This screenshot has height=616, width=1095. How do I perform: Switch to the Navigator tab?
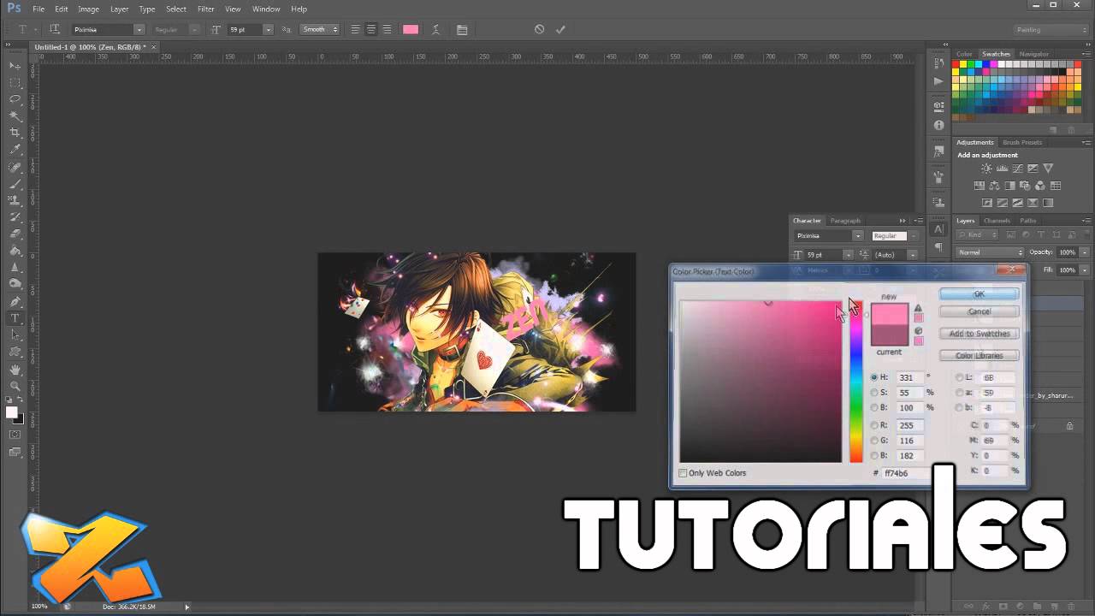(1033, 54)
